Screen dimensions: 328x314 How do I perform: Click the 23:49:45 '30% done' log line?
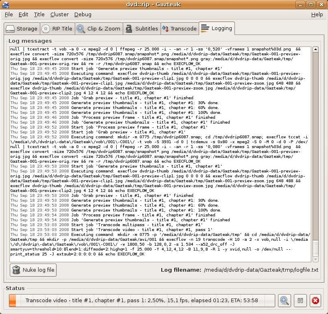(x=115, y=103)
